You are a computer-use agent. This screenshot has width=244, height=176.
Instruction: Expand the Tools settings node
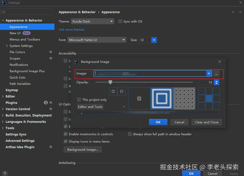(3, 128)
